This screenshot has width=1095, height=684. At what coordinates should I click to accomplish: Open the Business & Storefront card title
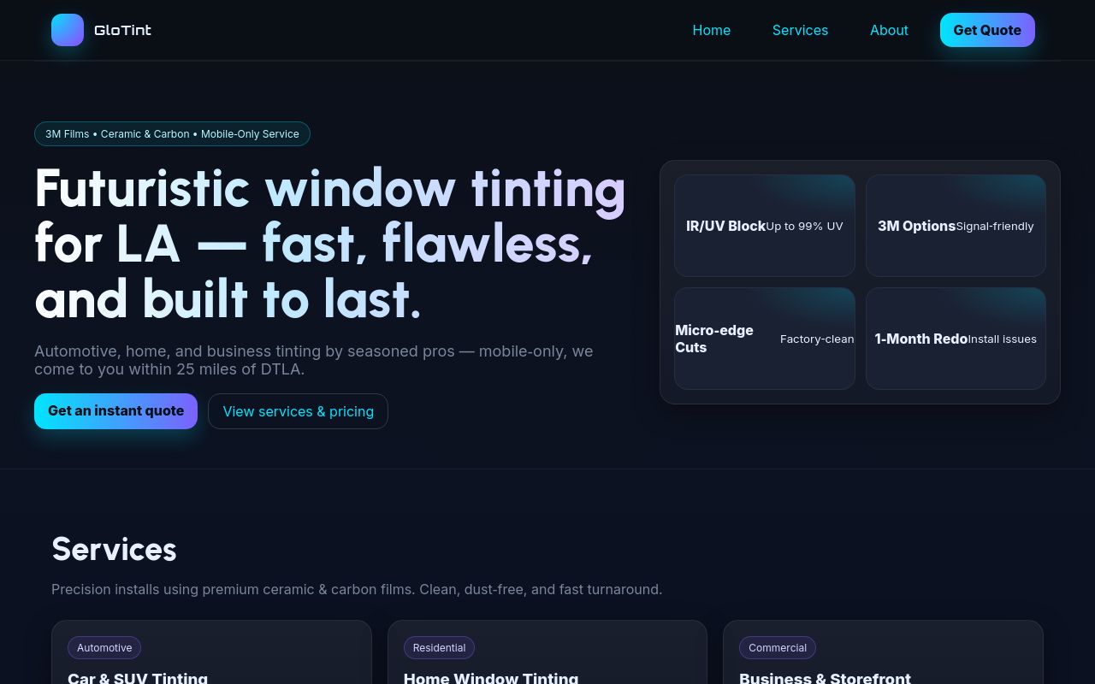[x=825, y=677]
